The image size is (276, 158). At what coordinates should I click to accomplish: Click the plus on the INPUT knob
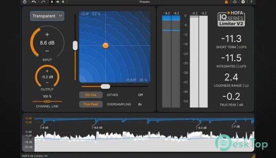47,34
